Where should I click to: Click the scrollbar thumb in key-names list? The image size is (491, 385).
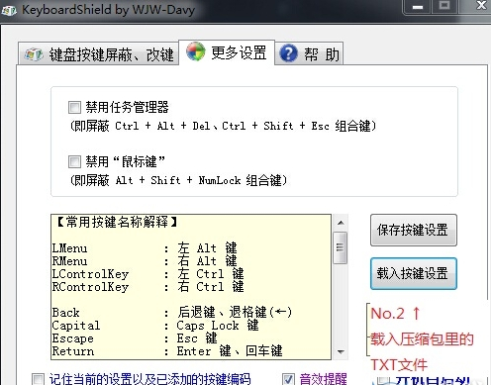click(341, 247)
